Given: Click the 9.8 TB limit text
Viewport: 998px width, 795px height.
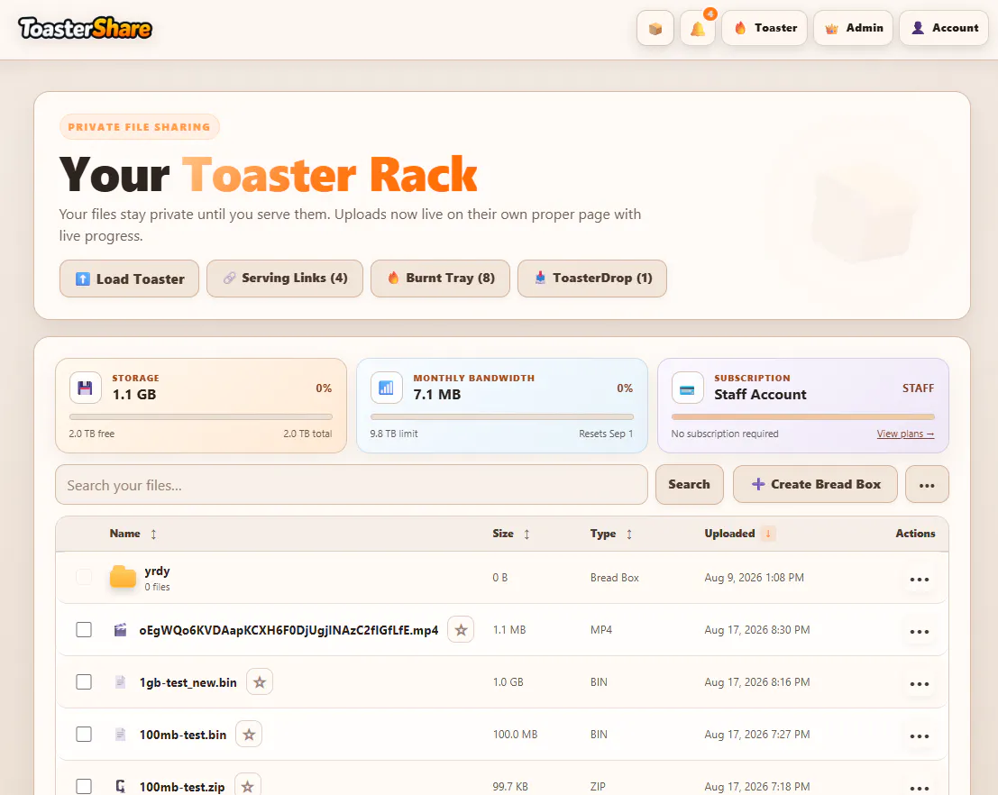Looking at the screenshot, I should pos(394,434).
